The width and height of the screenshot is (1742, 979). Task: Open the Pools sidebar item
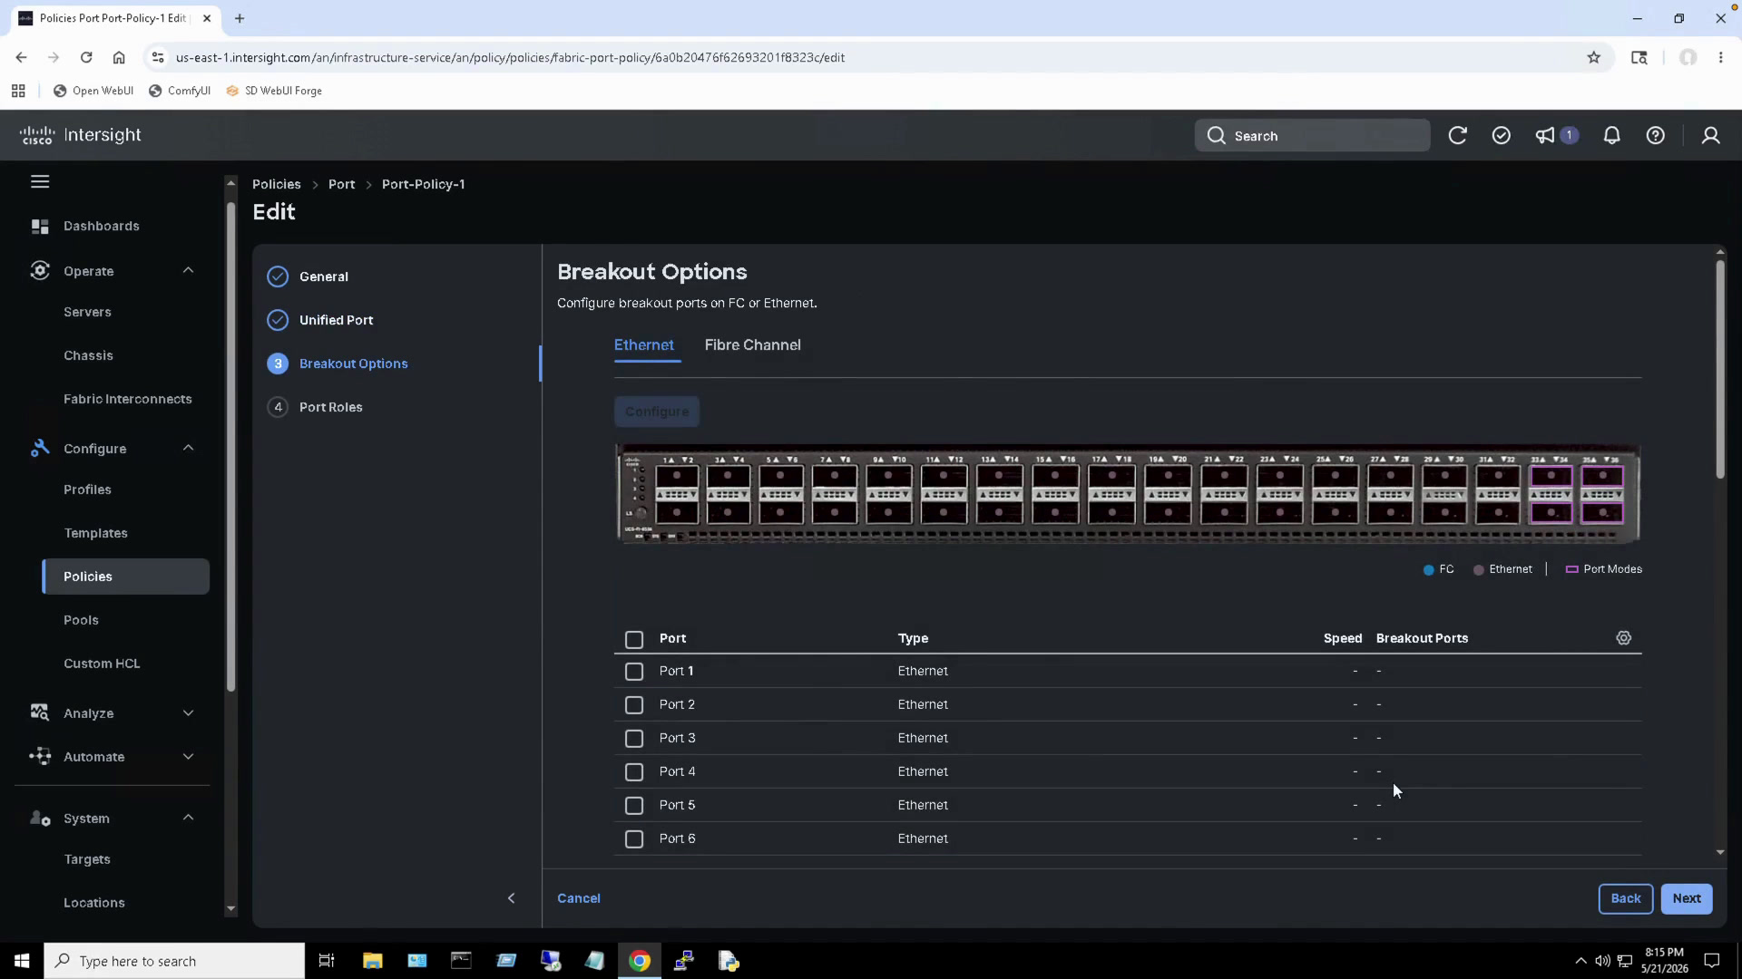[81, 620]
